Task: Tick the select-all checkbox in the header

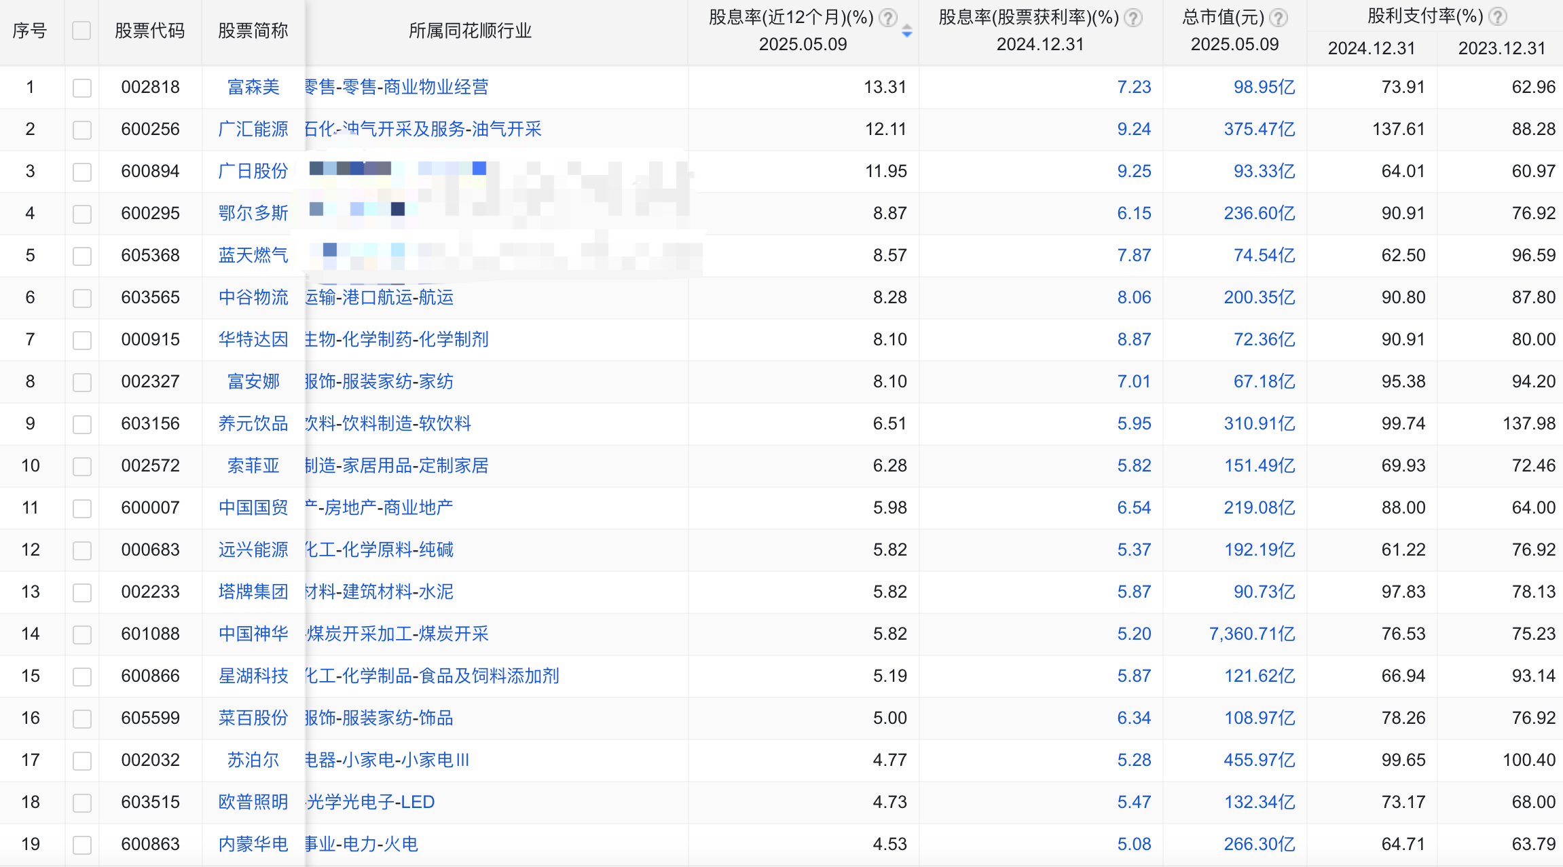Action: (x=81, y=31)
